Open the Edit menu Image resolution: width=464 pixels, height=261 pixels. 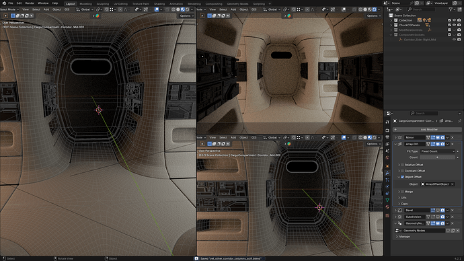coord(19,3)
